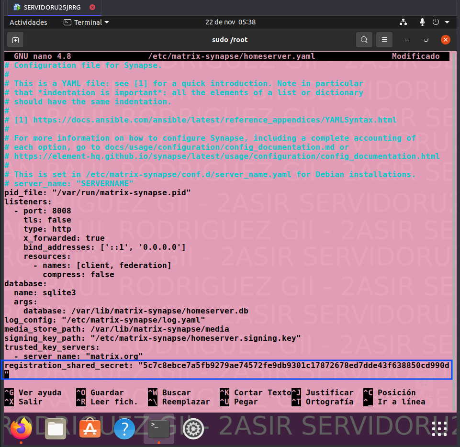Viewport: 460px width, 447px height.
Task: Click the media_store_path line
Action: [116, 329]
